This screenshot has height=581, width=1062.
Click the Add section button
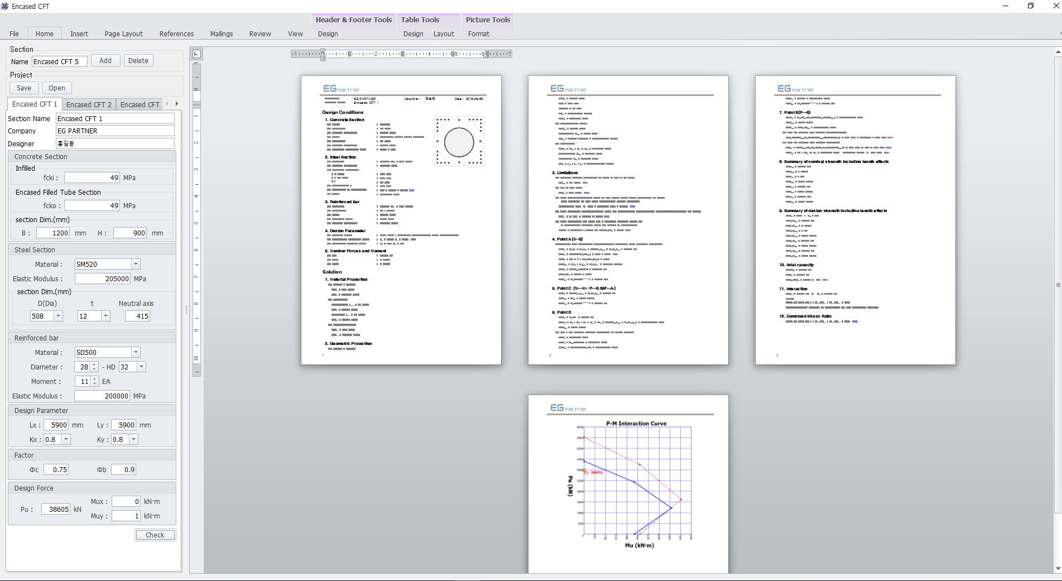(x=105, y=61)
